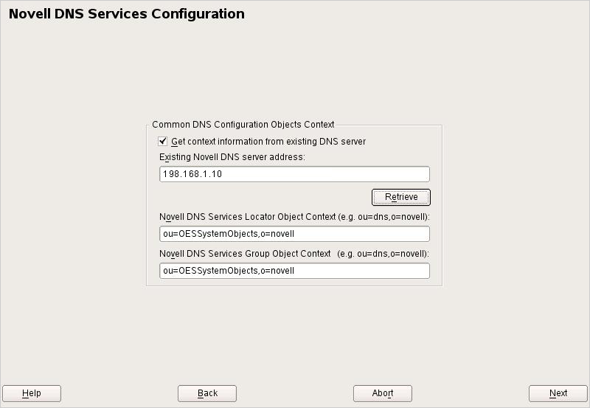Go Back to previous step
The height and width of the screenshot is (408, 590).
point(207,393)
